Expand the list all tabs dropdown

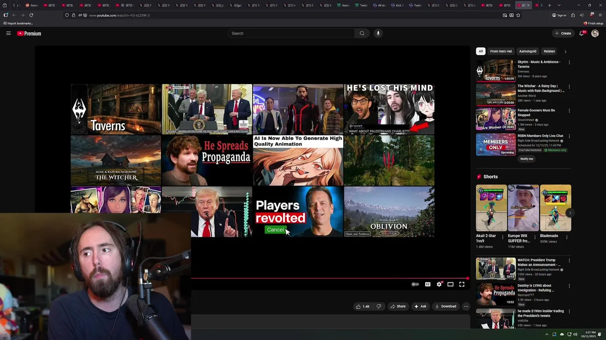tap(559, 5)
